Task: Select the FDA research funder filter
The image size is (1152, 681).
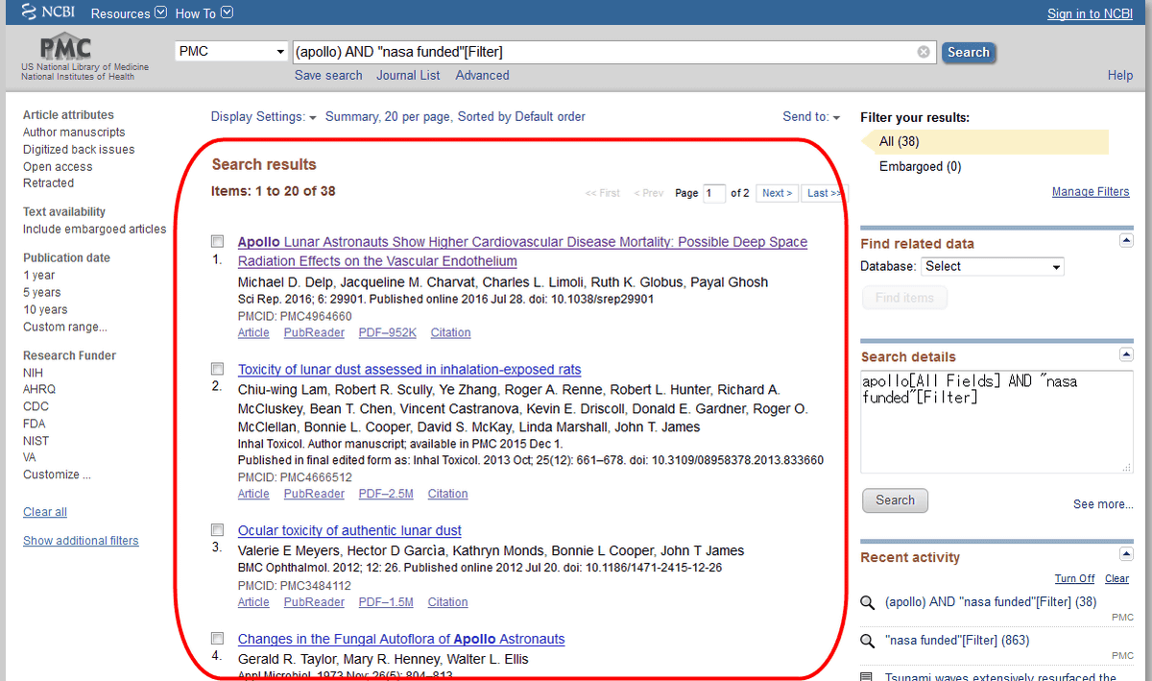Action: click(35, 424)
